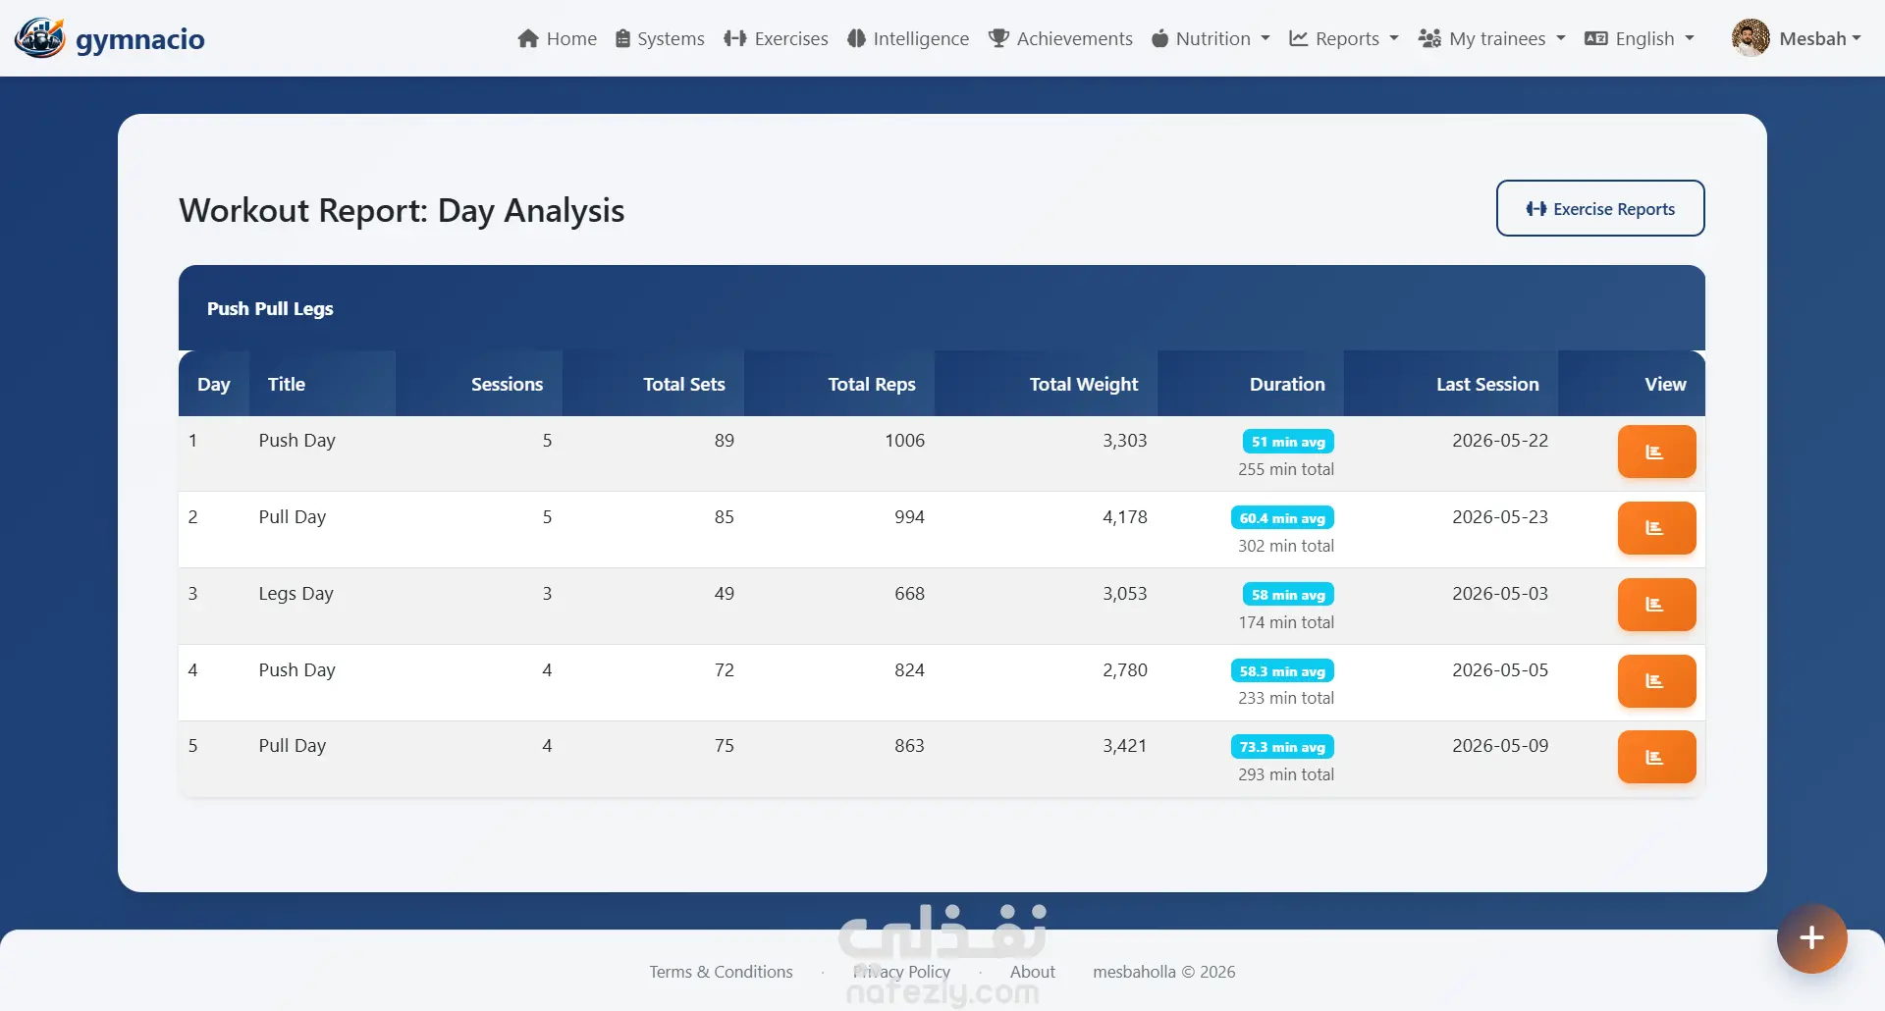Open chart view for Pull Day row 2

[1656, 528]
